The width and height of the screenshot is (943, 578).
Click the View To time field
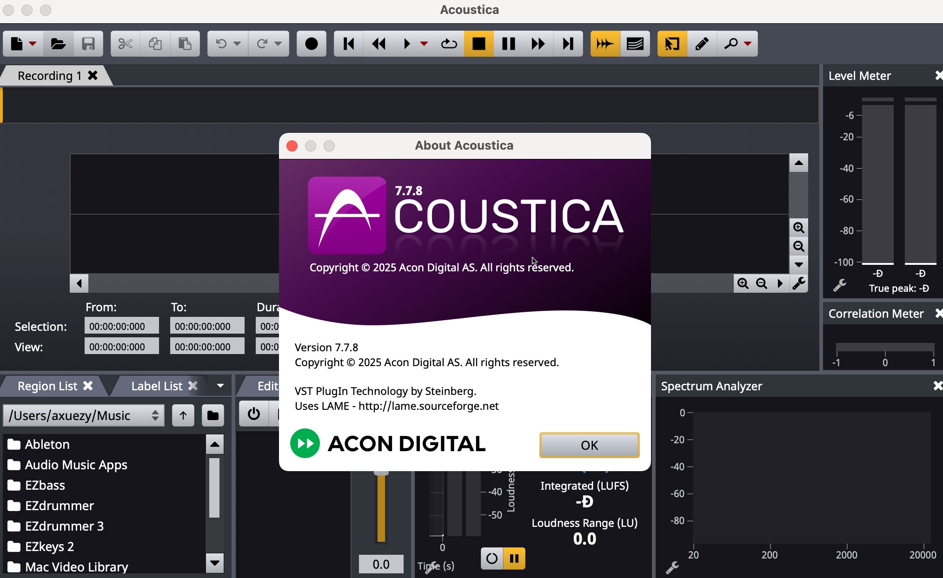(207, 347)
